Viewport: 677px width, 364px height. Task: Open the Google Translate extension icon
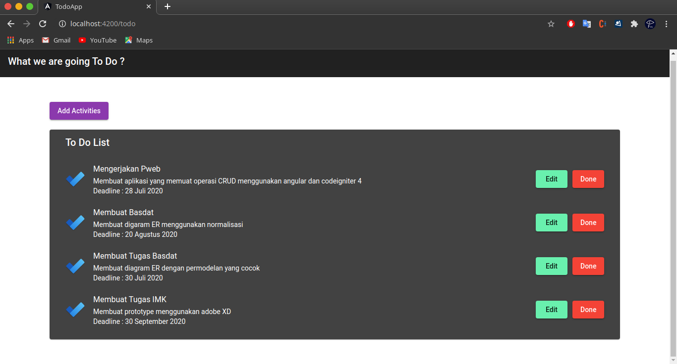coord(587,24)
